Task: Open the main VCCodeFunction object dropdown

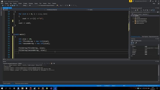Action: pos(145,41)
